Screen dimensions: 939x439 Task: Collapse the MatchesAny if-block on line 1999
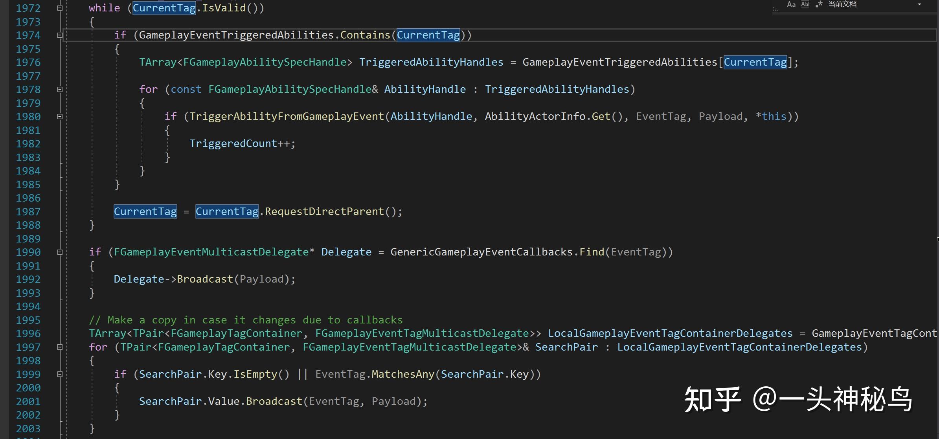60,374
